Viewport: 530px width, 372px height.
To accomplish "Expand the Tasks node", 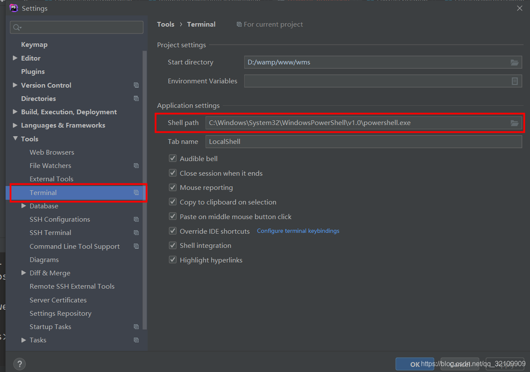I will point(24,340).
